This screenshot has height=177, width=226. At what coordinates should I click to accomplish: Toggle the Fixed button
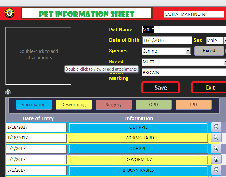click(x=209, y=51)
